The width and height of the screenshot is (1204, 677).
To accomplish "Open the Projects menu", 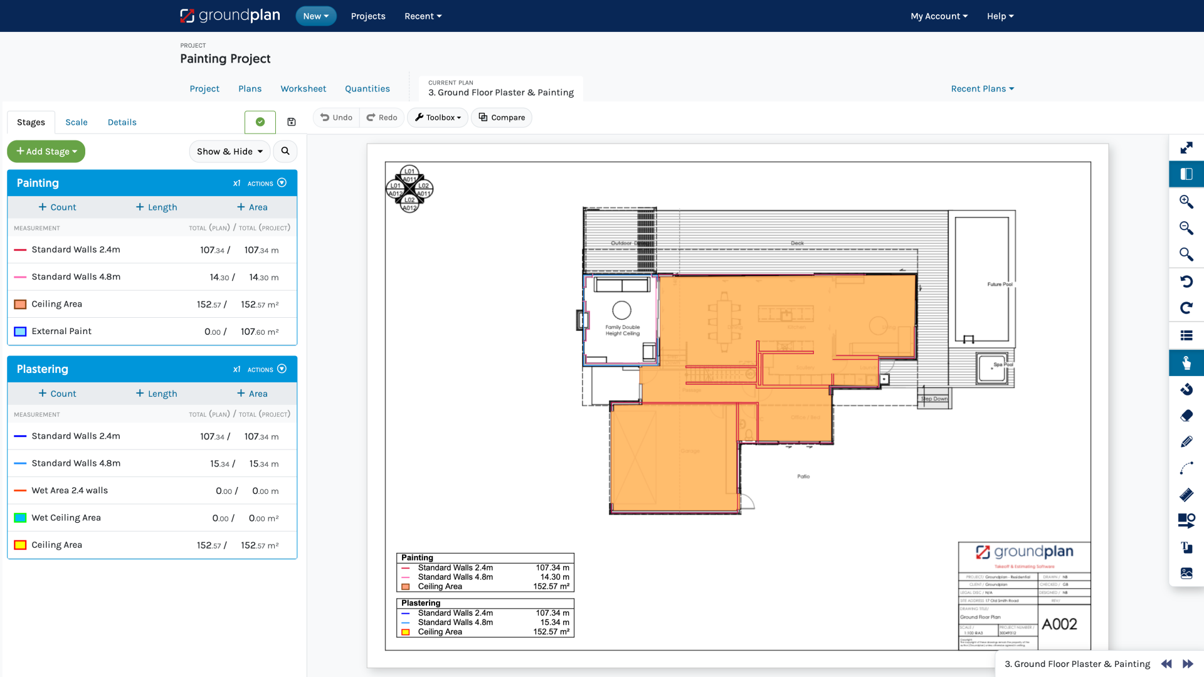I will (368, 16).
